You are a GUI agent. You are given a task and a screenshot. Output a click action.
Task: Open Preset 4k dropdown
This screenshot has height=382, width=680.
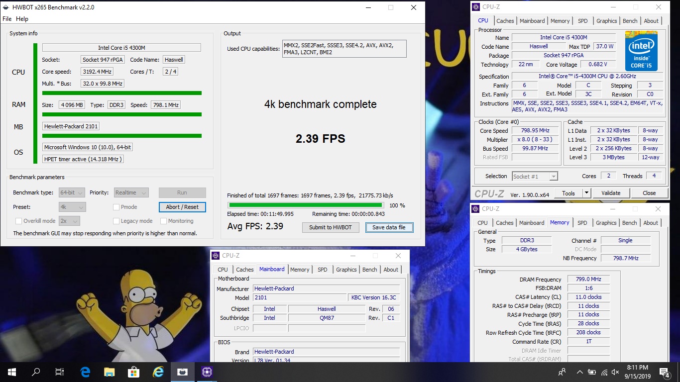[72, 207]
